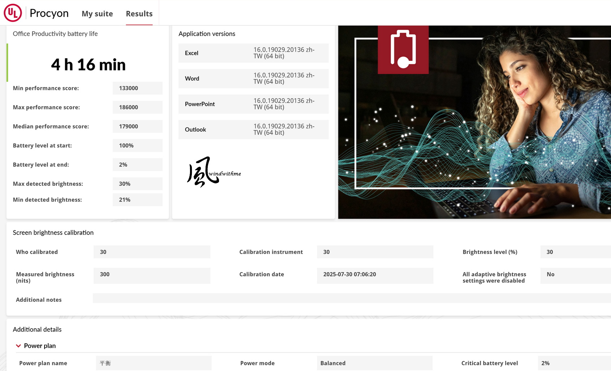Click the Excel application version row
This screenshot has height=371, width=611.
coord(253,53)
